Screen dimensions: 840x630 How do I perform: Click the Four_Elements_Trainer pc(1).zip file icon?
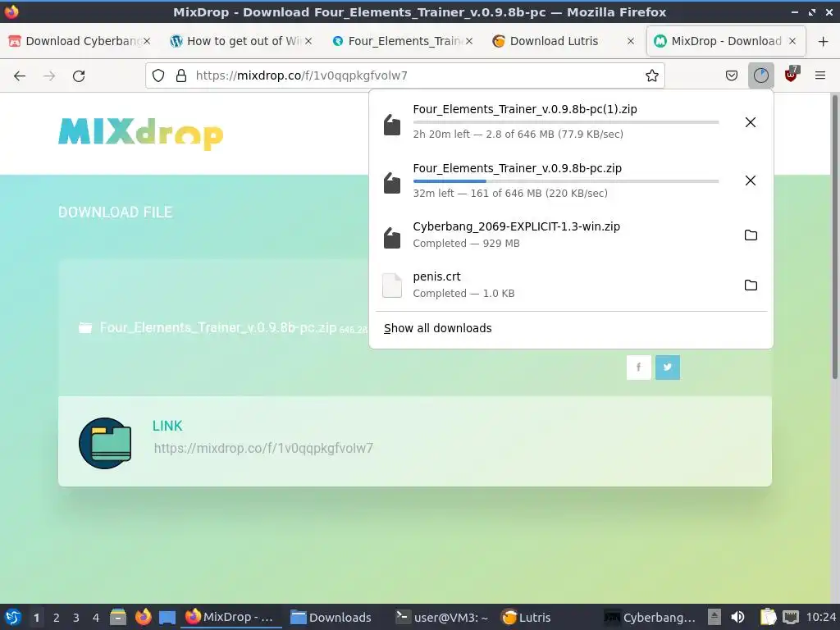391,125
